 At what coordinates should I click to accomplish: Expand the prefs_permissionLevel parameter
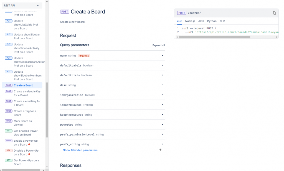[163, 134]
